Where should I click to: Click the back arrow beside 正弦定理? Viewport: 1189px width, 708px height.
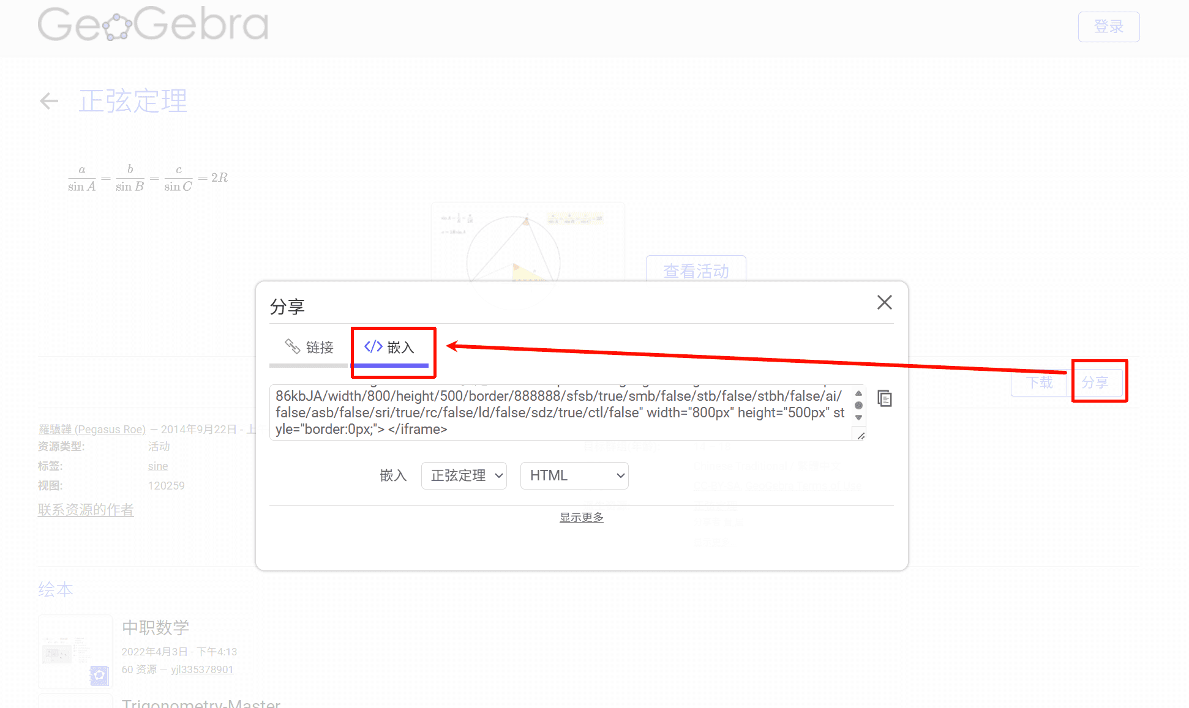coord(49,101)
